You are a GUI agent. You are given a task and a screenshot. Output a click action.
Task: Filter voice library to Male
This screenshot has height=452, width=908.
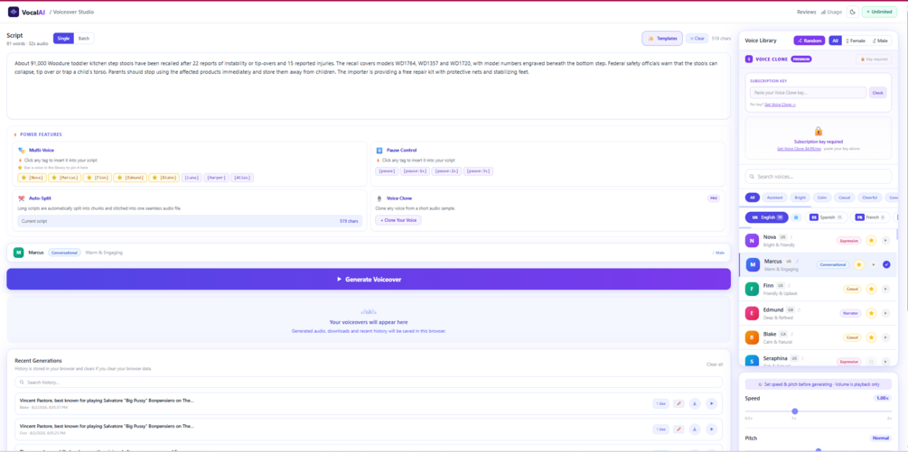click(880, 41)
